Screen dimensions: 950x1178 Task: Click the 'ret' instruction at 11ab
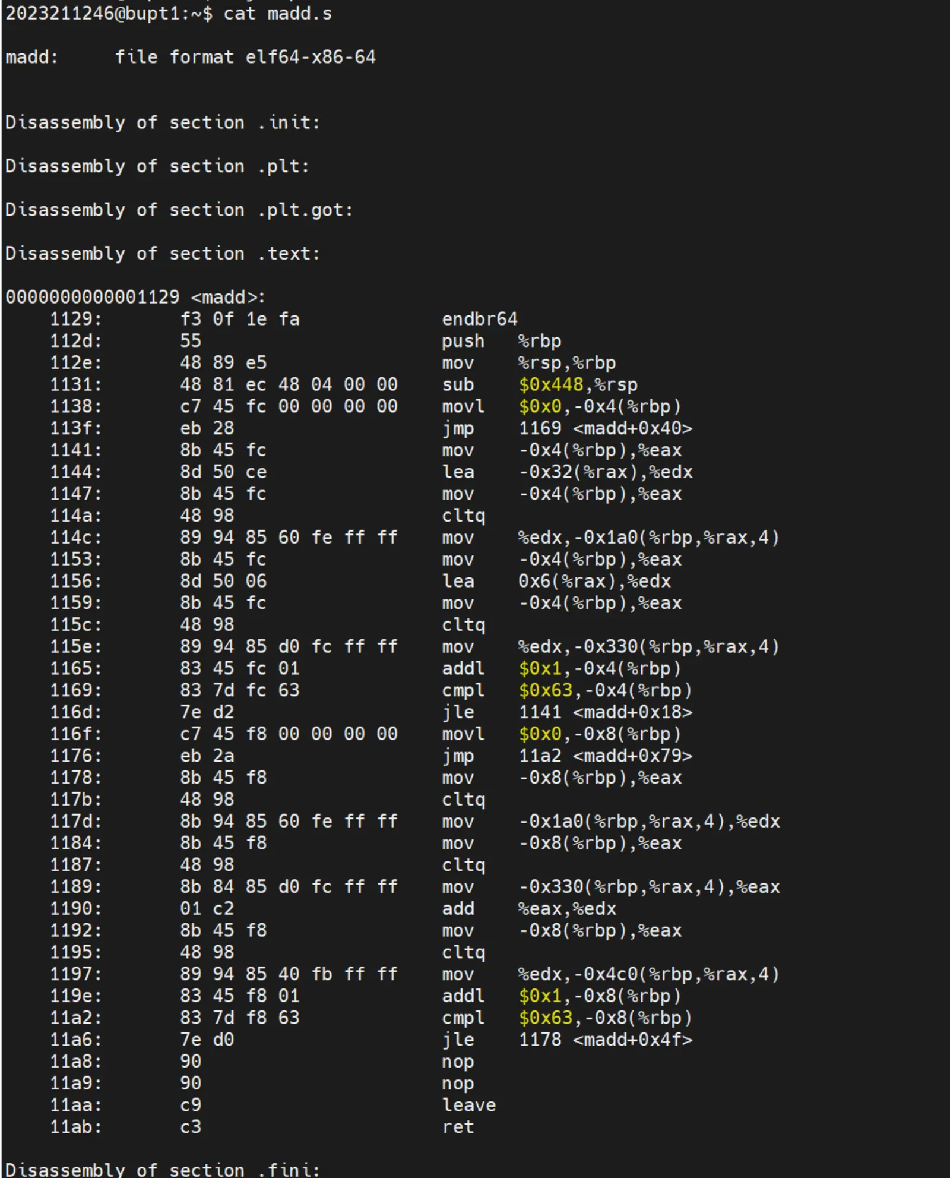pyautogui.click(x=458, y=1127)
